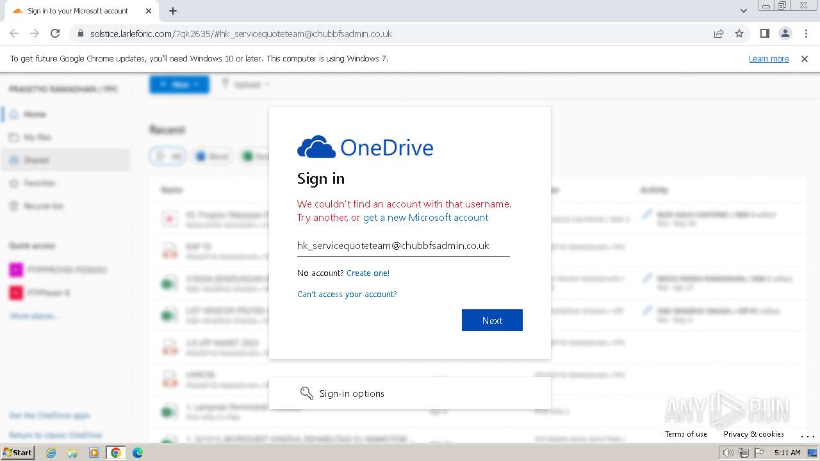
Task: Click the share page icon in address bar
Action: (x=719, y=33)
